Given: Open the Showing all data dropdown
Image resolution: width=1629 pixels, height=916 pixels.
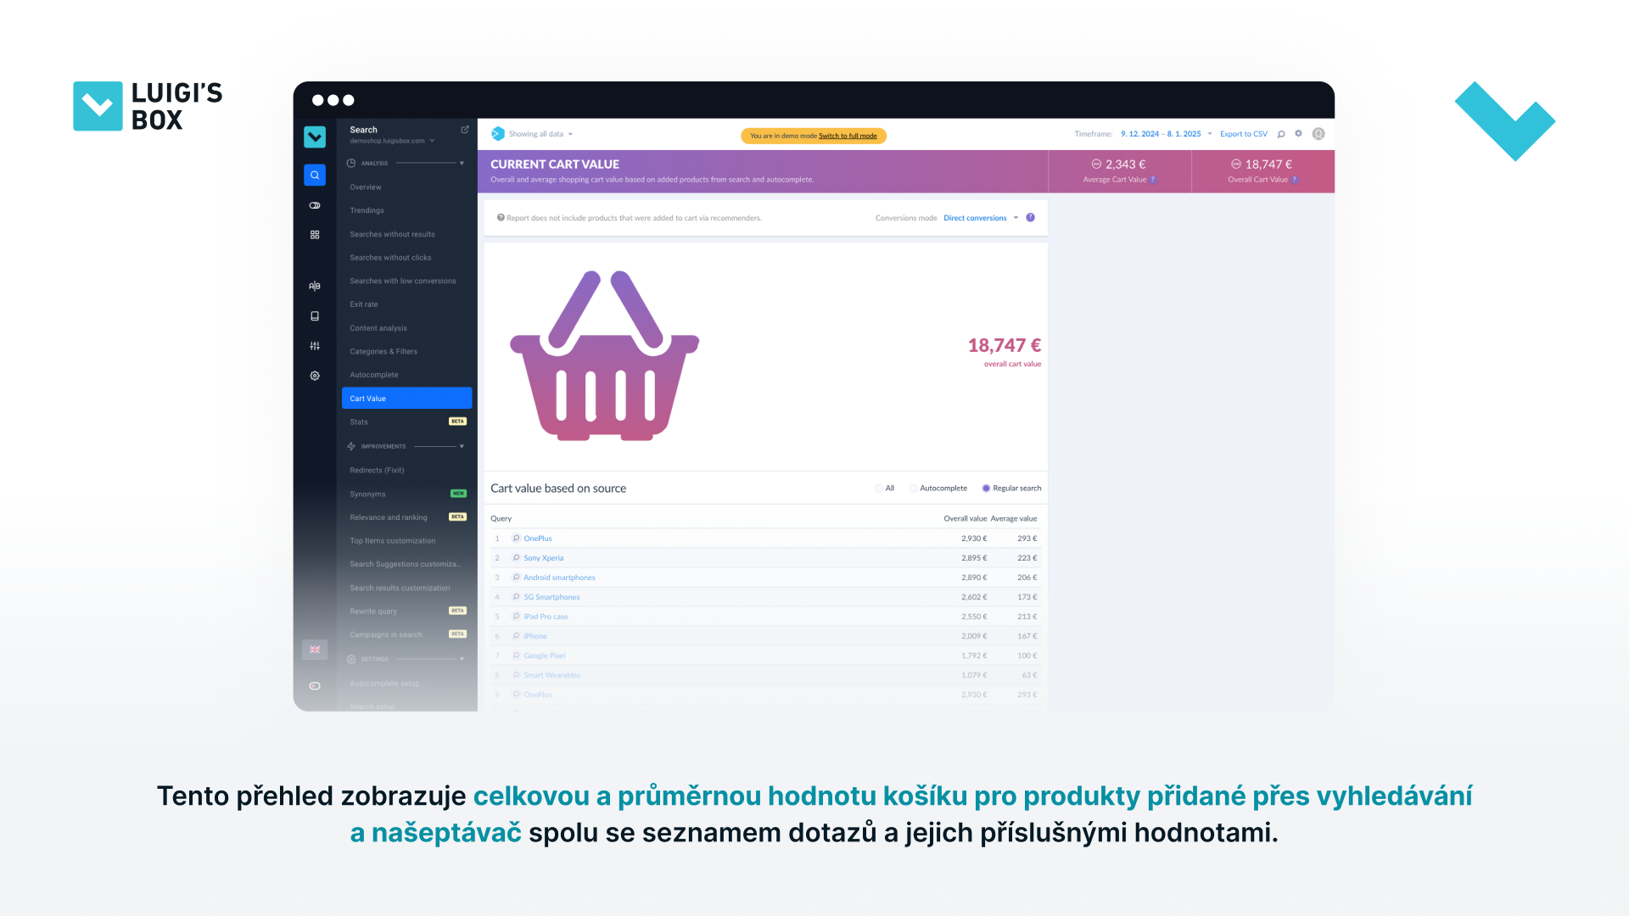Looking at the screenshot, I should tap(540, 134).
